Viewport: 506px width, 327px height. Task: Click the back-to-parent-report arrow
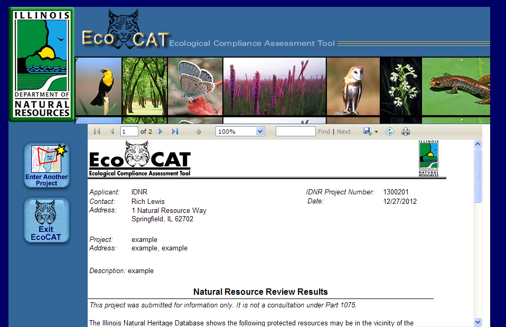click(x=199, y=132)
